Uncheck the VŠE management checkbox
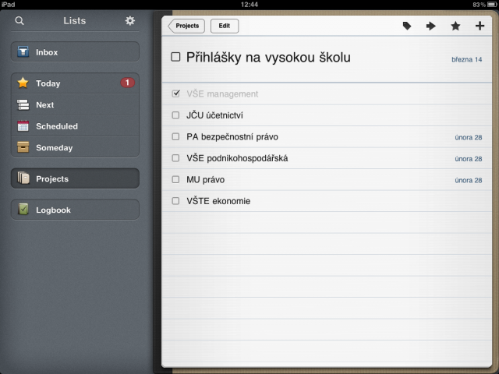499x374 pixels. point(175,93)
